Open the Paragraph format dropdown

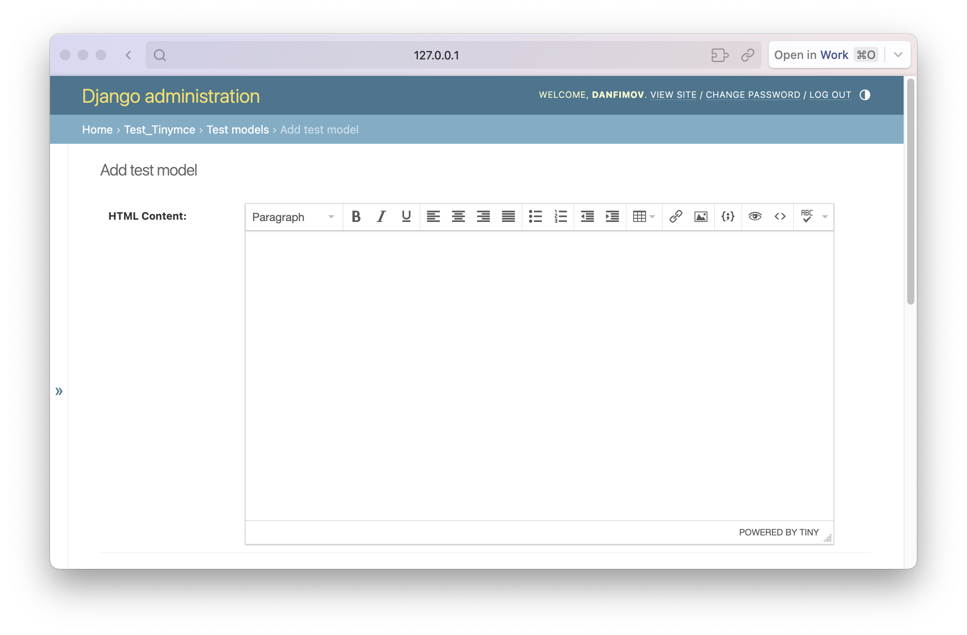click(x=293, y=217)
